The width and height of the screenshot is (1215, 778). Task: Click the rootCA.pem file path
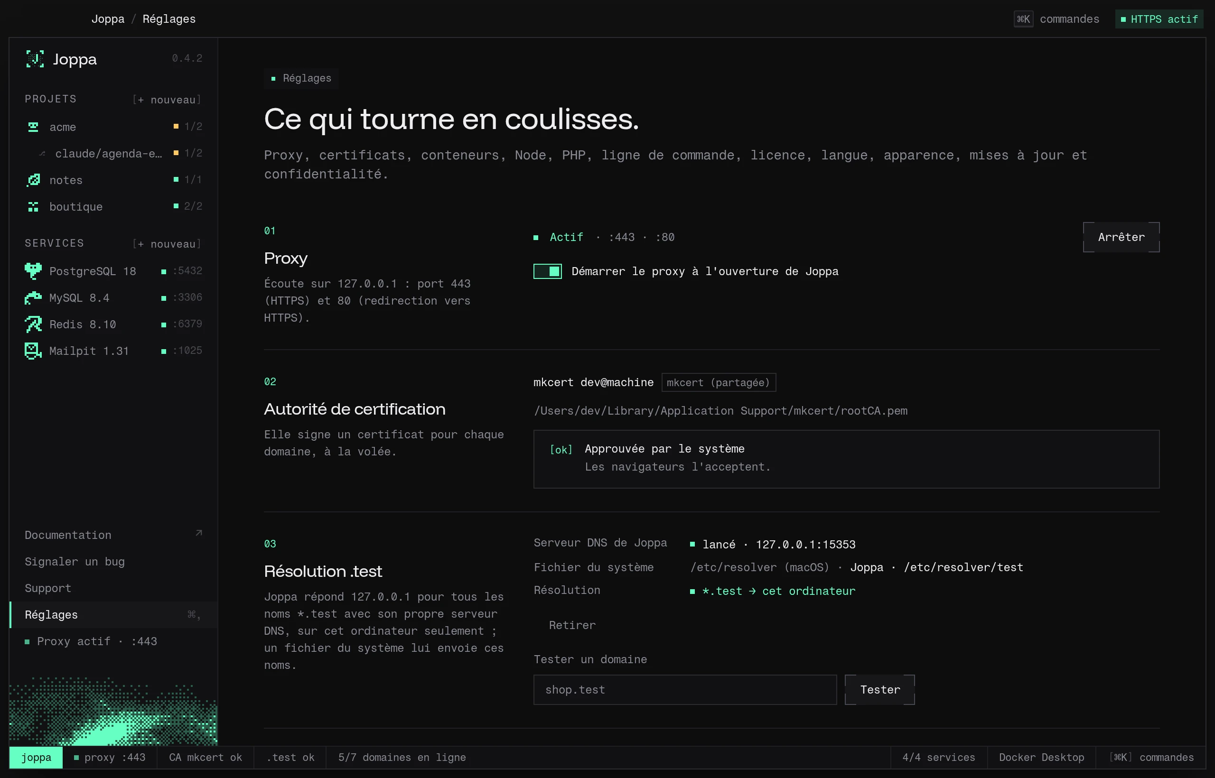[x=721, y=411]
